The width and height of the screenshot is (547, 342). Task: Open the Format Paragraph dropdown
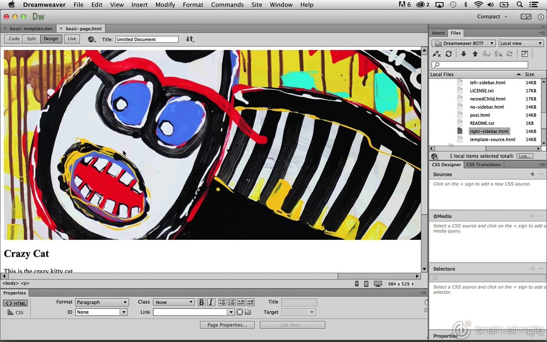[x=102, y=302]
